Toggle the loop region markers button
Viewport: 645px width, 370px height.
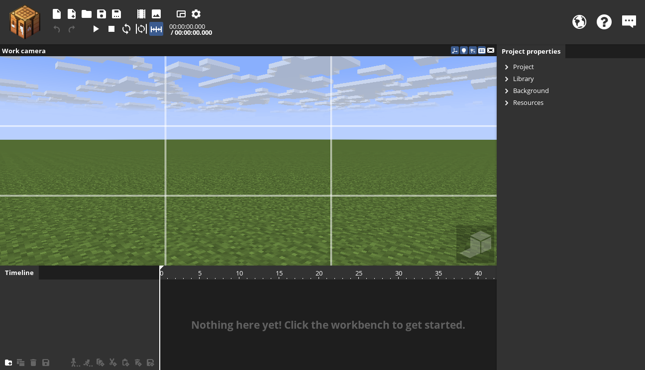[141, 29]
